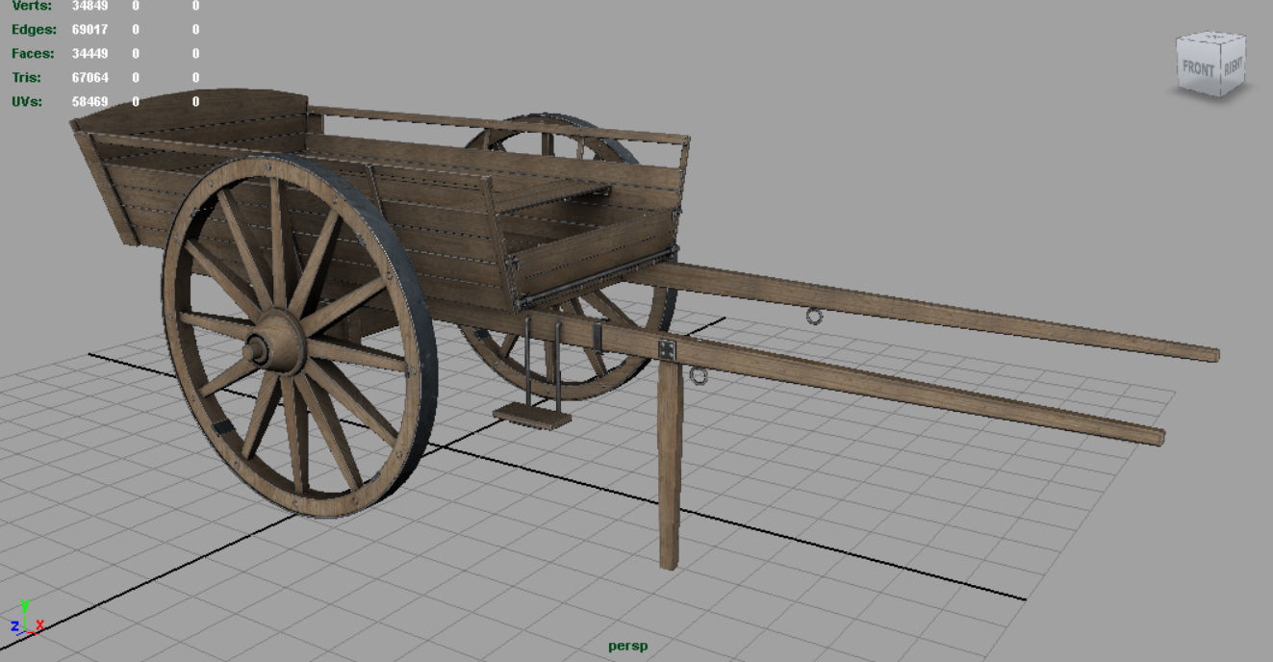Click the Faces: label in the heads-up display
The height and width of the screenshot is (662, 1273).
[x=33, y=54]
